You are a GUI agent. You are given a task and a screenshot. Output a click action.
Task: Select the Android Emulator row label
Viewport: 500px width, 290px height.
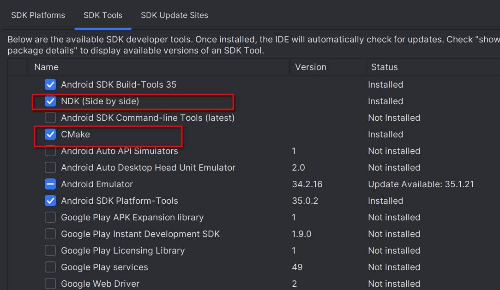(x=97, y=184)
